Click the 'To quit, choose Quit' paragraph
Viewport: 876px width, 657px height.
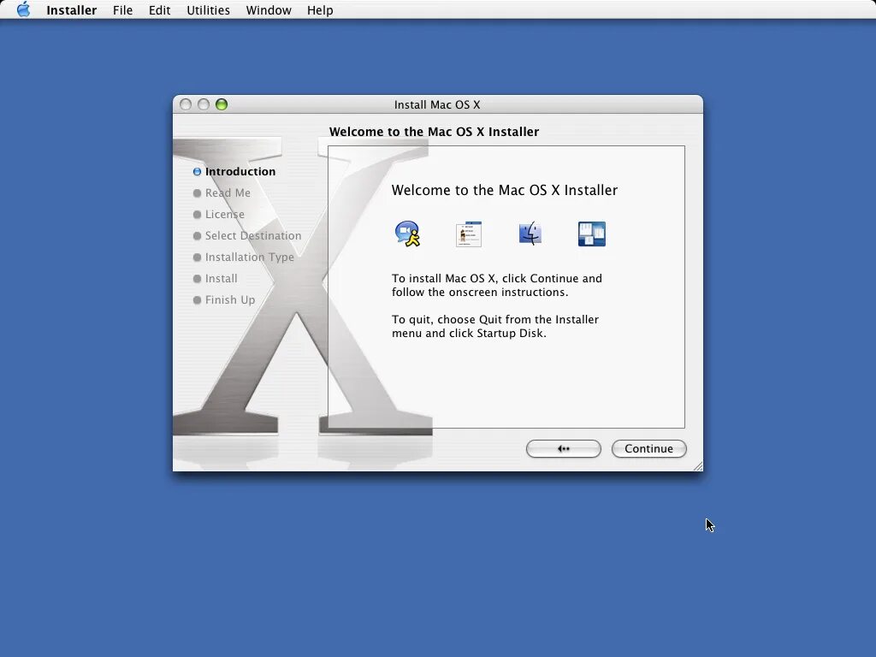[x=495, y=326]
